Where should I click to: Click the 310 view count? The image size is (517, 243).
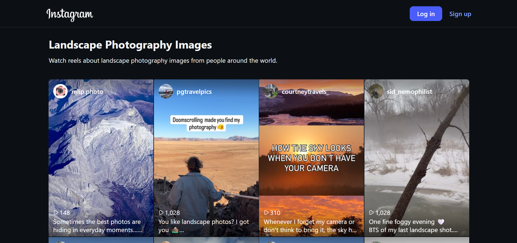coord(275,213)
